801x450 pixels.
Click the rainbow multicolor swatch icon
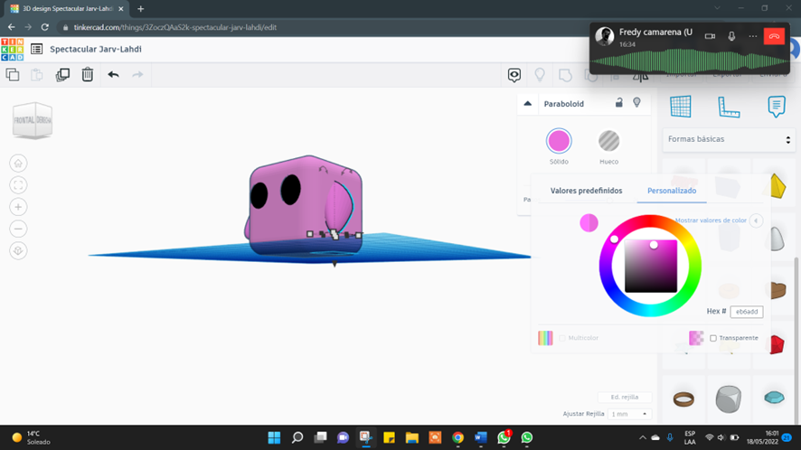click(545, 338)
